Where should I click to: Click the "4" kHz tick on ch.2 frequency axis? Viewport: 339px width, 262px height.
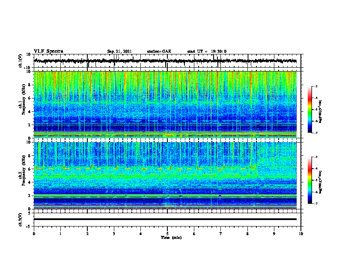tap(30, 182)
